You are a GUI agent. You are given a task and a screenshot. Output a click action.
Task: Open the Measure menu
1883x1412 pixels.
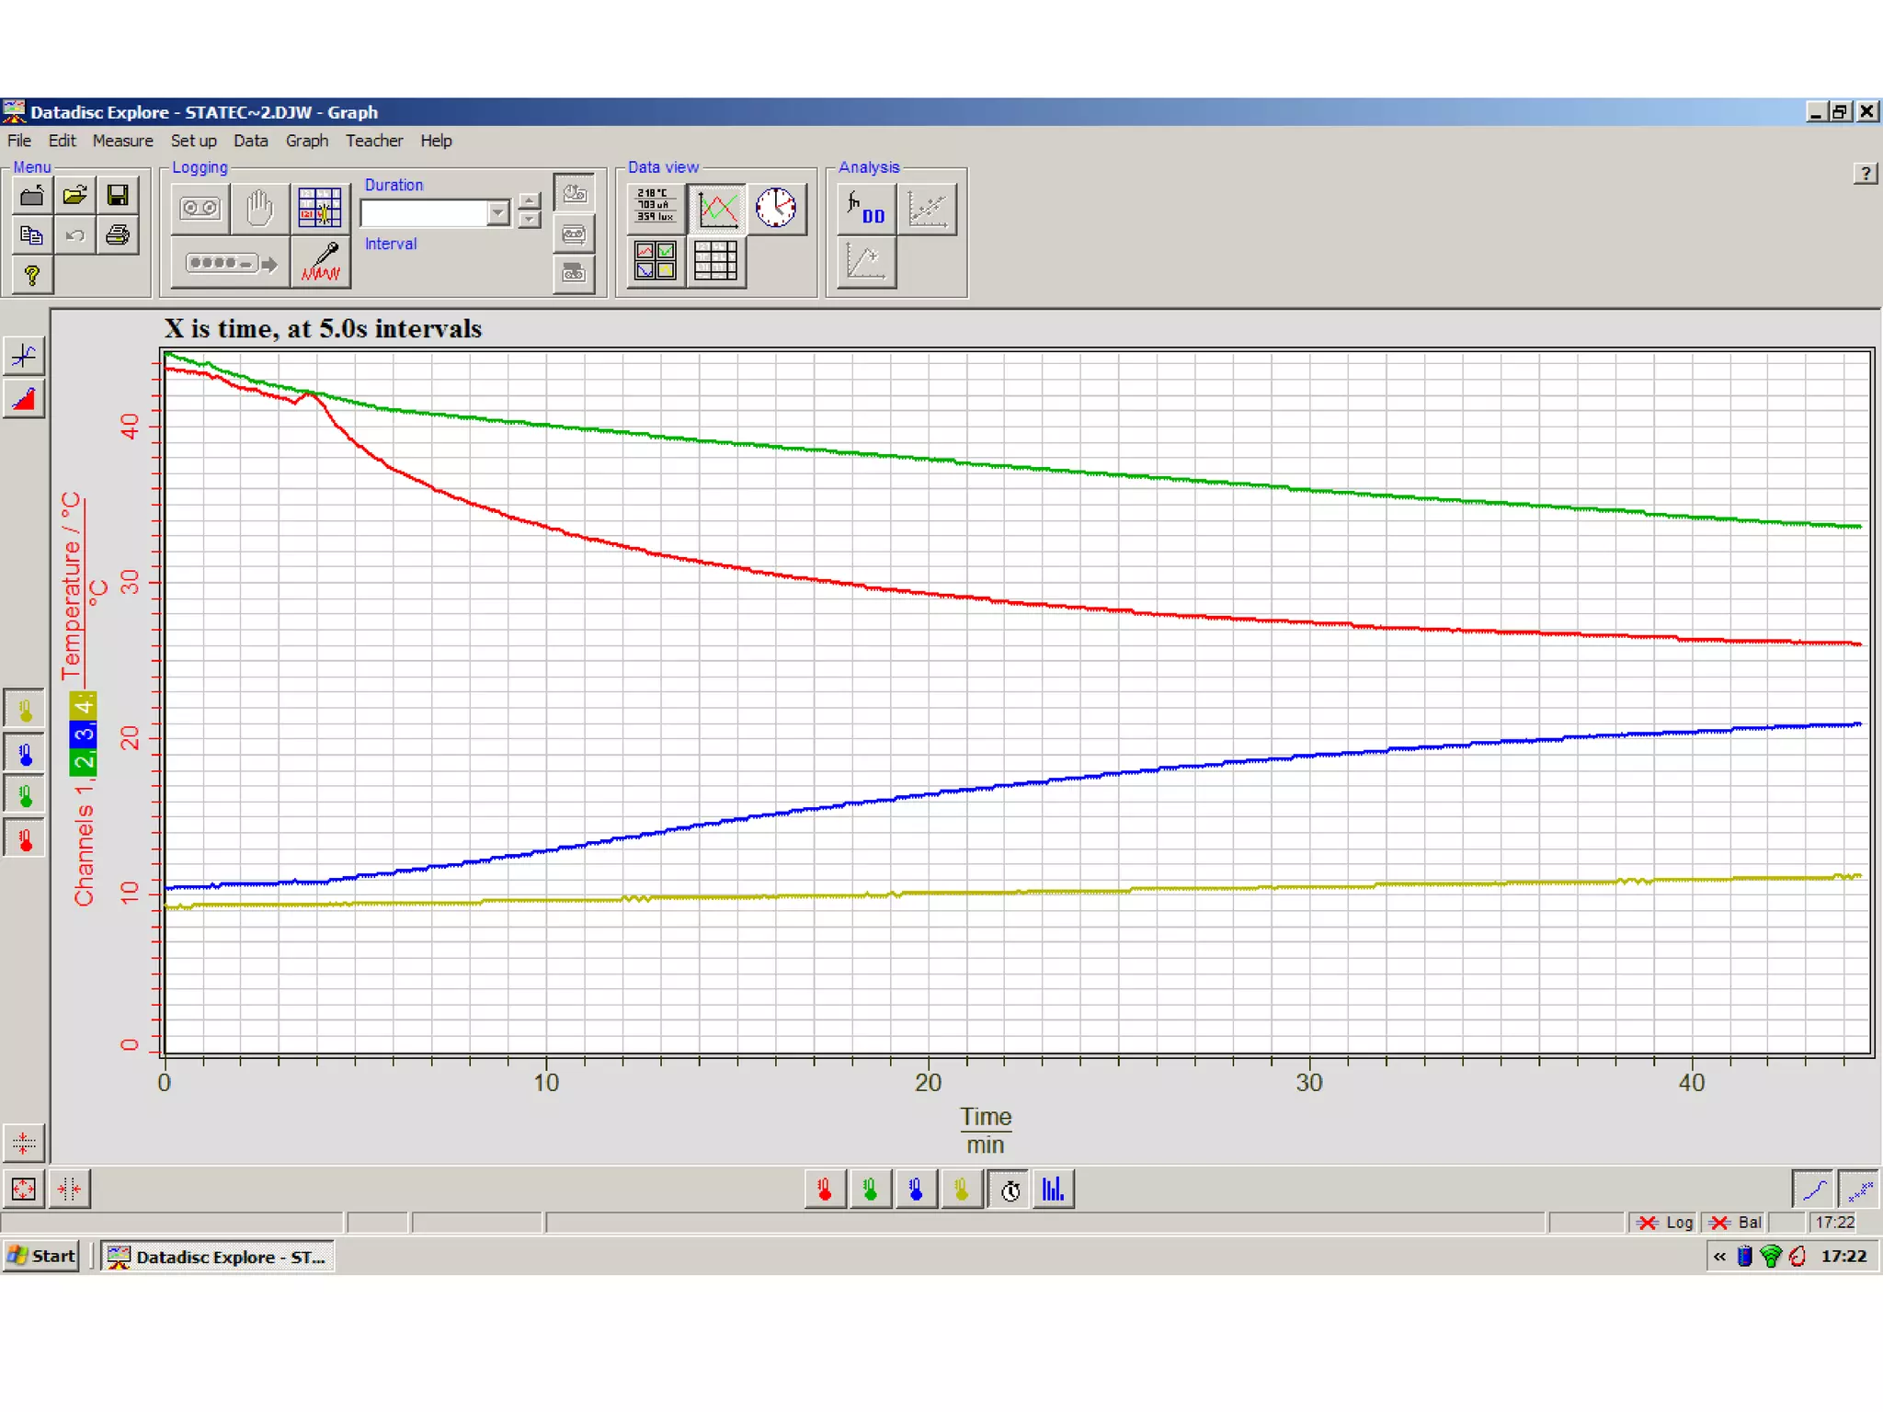[122, 141]
